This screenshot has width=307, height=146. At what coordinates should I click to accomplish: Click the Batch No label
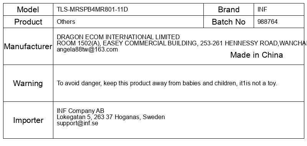228,22
